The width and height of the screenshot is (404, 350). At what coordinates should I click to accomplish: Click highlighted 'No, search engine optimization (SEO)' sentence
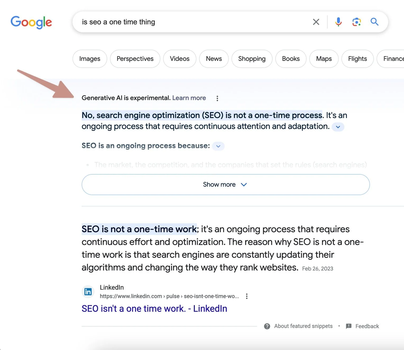(x=202, y=115)
